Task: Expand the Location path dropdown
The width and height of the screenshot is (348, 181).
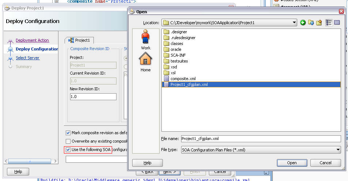Action: 294,23
